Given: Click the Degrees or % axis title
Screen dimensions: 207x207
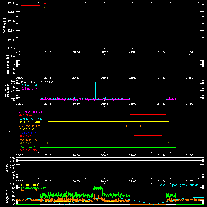Looking at the screenshot, I should click(x=7, y=194).
